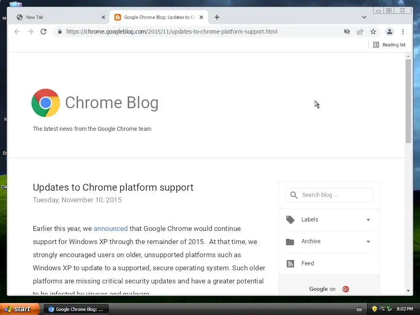Expand the tab search chevron
The height and width of the screenshot is (315, 420).
pyautogui.click(x=364, y=17)
